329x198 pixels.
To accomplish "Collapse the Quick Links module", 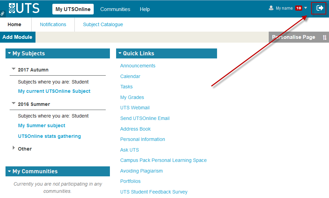I will coord(120,53).
